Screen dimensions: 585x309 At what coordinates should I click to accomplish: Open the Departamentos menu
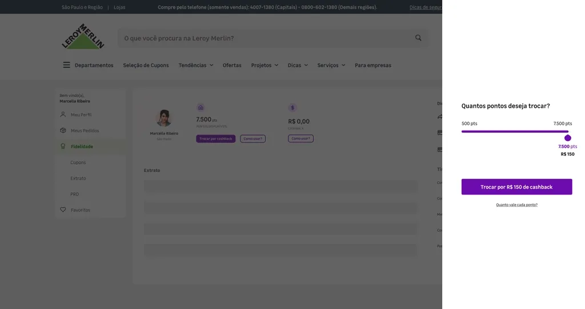click(94, 65)
